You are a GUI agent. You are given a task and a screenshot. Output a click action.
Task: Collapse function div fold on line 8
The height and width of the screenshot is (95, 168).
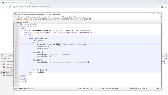(19, 38)
